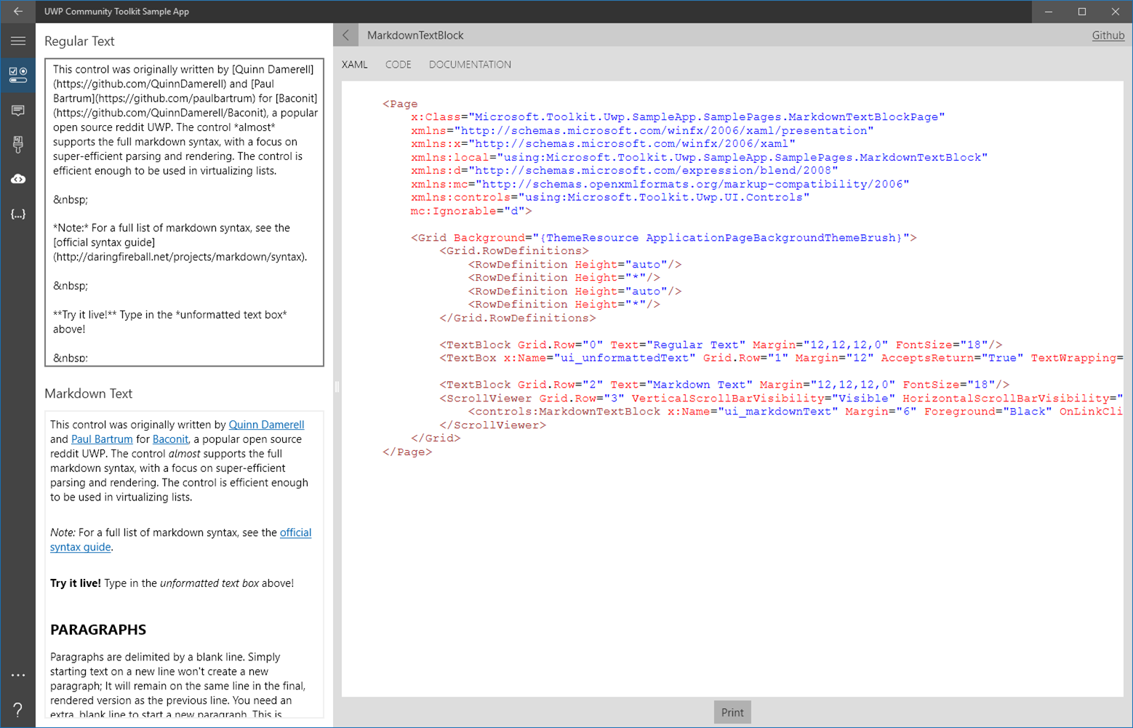Viewport: 1133px width, 728px height.
Task: Open the hamburger navigation menu
Action: click(18, 41)
